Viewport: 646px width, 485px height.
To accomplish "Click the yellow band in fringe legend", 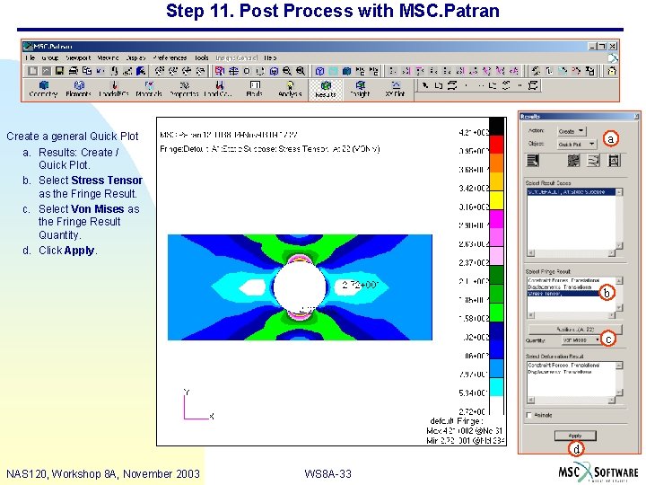I will [496, 200].
